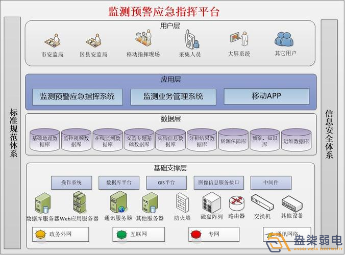Select the 操作系统 box

tap(71, 182)
